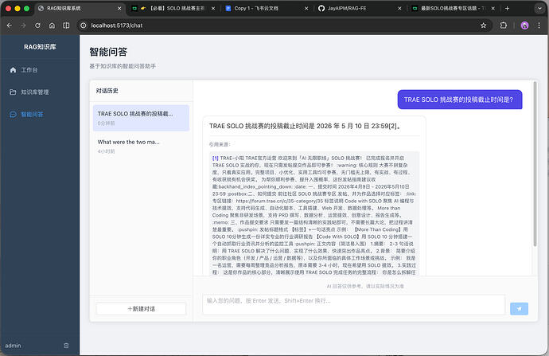Click the user question bubble about 投稿截止时间
Screen dimensions: 549x356
460,100
